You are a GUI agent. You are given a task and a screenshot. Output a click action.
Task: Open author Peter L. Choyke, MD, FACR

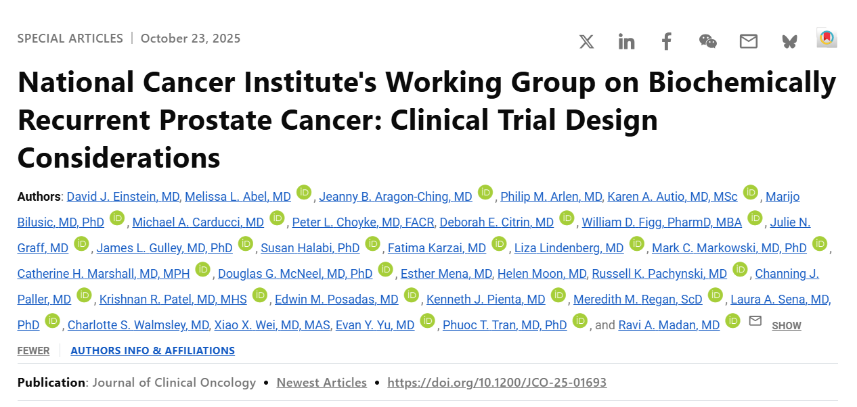coord(363,222)
